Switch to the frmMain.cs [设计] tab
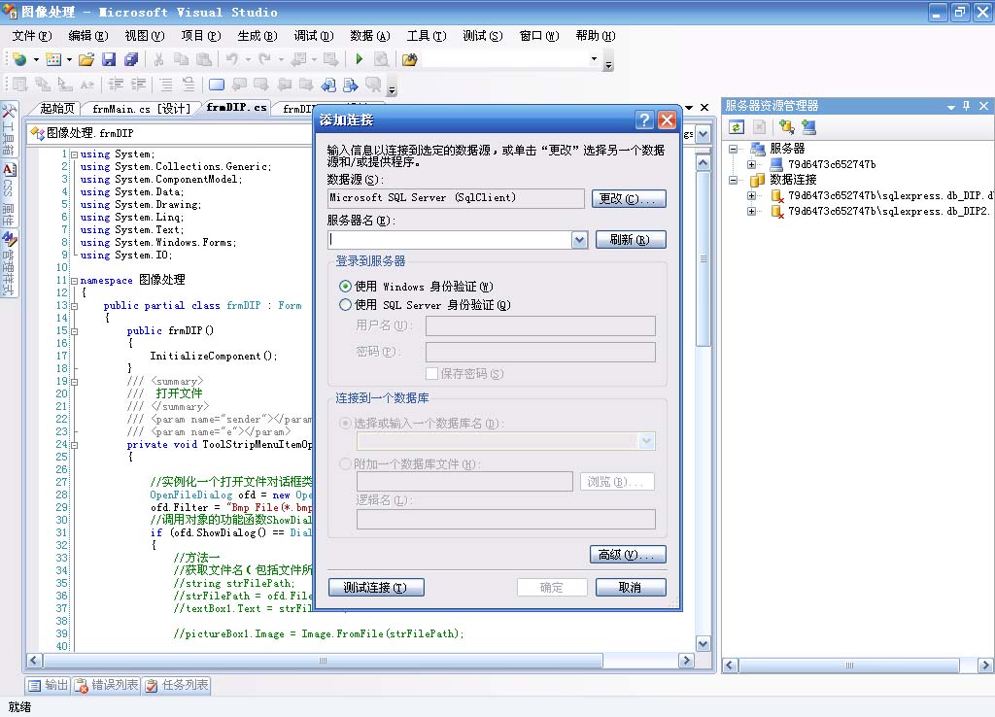The height and width of the screenshot is (717, 995). (x=141, y=109)
